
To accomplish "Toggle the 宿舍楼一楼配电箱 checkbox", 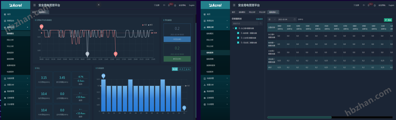I will tap(238, 33).
